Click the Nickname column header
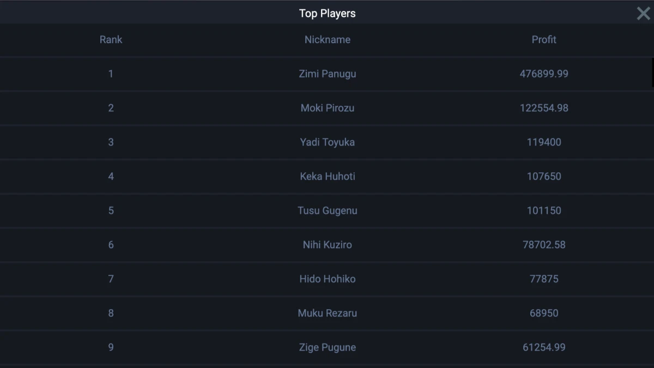The image size is (654, 368). 327,40
